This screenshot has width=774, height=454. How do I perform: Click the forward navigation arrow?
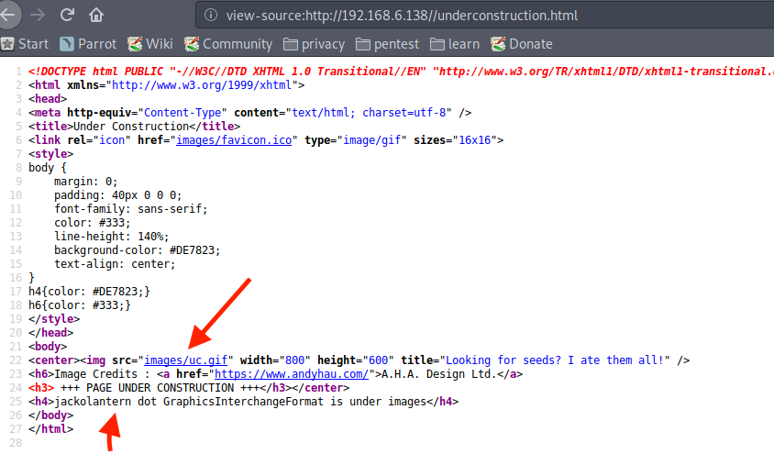38,16
